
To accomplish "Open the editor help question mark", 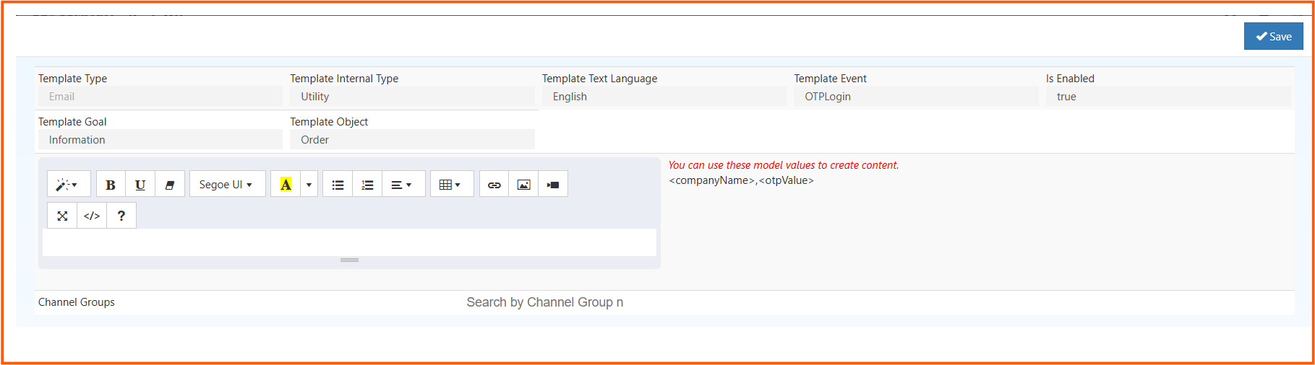I will [x=121, y=216].
